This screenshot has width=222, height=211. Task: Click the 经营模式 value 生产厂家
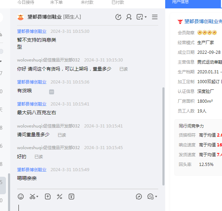pos(206,43)
